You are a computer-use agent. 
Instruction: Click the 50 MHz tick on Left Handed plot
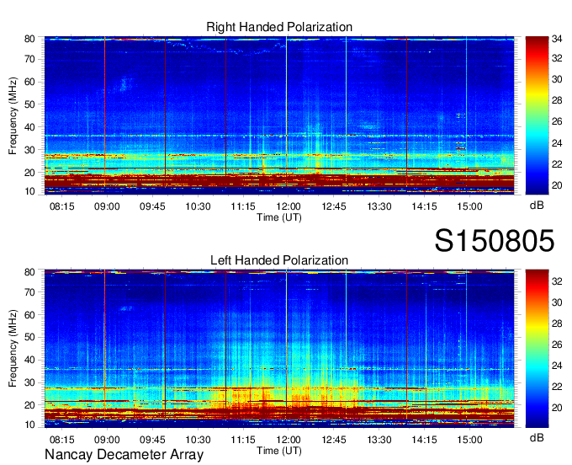pyautogui.click(x=29, y=337)
